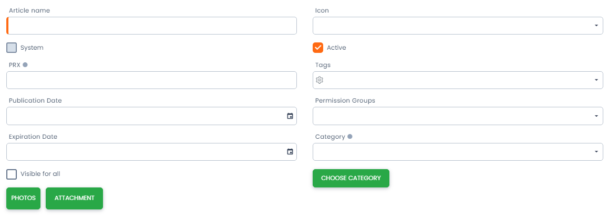Open the Publication Date calendar picker
608x222 pixels.
coord(290,116)
